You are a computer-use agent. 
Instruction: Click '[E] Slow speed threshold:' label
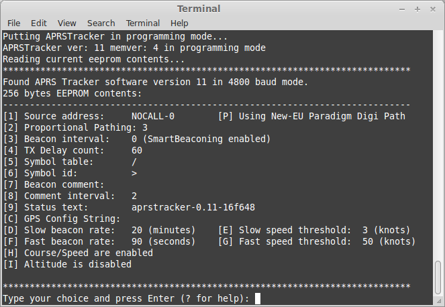(x=285, y=230)
